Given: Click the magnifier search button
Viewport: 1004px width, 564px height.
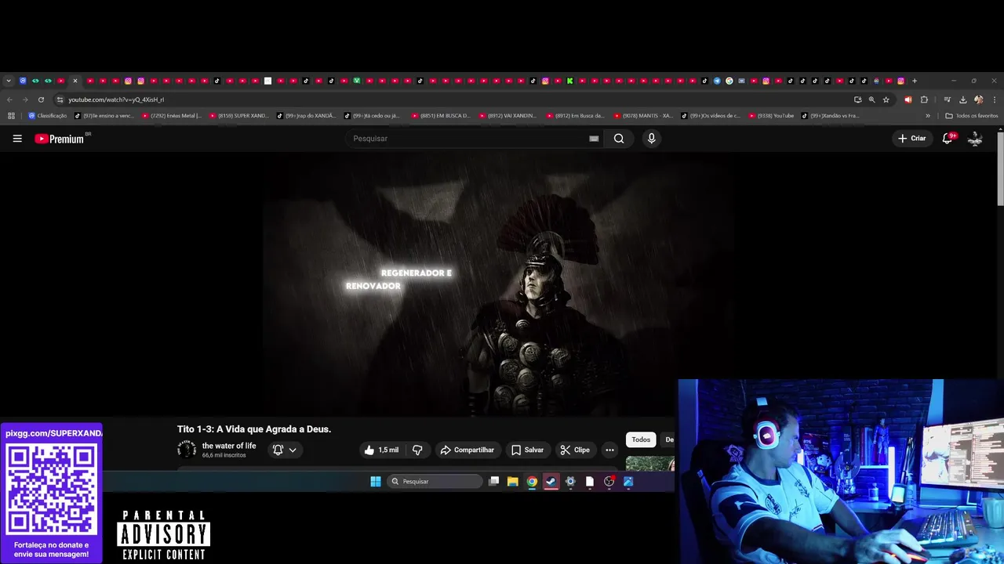Looking at the screenshot, I should 619,139.
